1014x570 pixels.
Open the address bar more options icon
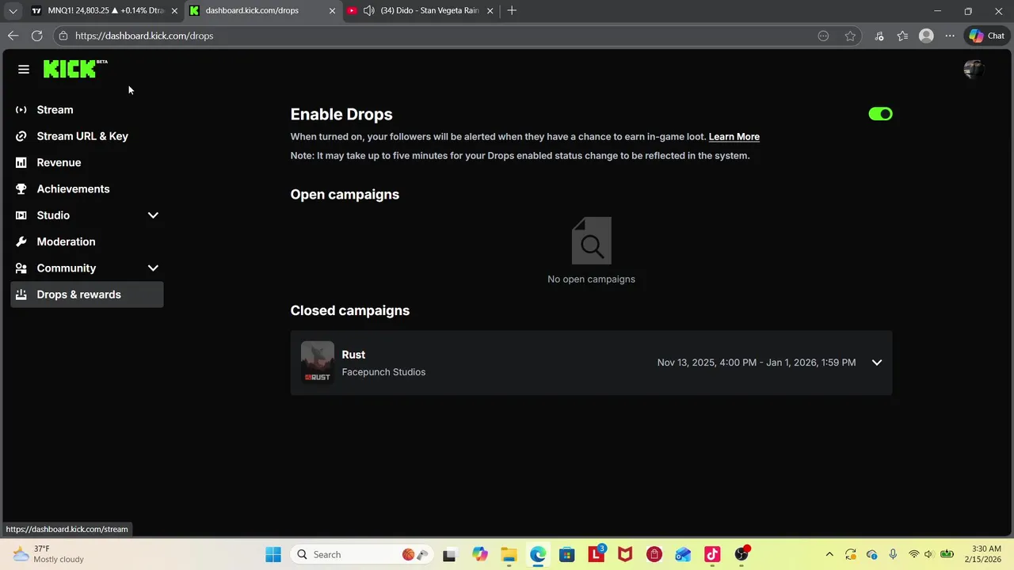823,36
